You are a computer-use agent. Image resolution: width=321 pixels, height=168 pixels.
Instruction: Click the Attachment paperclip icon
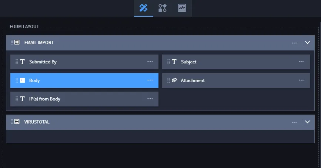point(174,80)
